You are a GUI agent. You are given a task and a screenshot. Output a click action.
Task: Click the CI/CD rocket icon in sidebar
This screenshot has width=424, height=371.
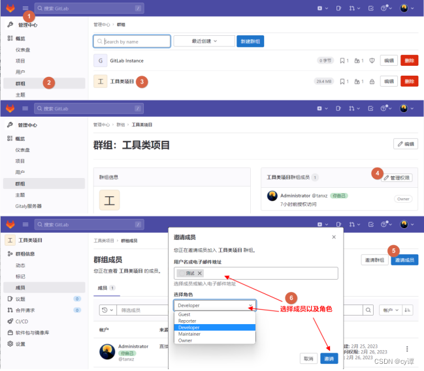click(x=10, y=321)
